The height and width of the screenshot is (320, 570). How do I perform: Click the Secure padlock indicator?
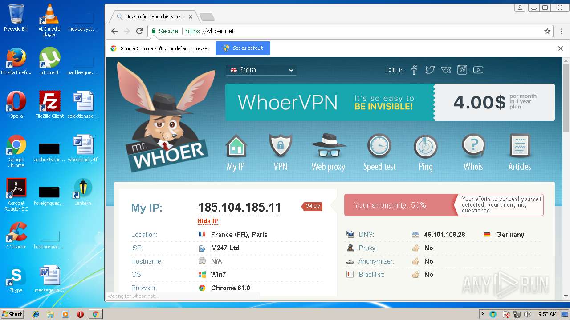(x=164, y=31)
